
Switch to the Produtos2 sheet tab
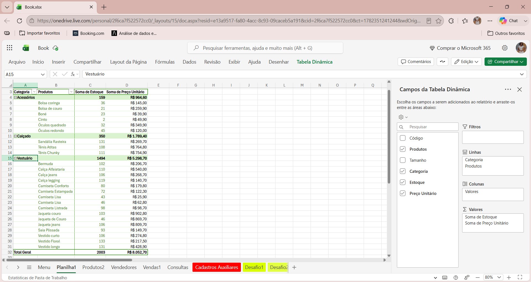pyautogui.click(x=93, y=267)
